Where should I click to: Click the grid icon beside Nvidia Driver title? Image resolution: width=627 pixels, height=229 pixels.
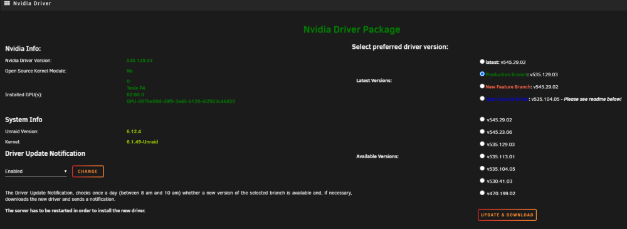[7, 3]
